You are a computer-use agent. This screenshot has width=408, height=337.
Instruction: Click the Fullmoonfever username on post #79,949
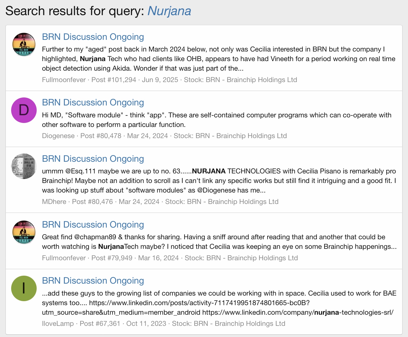[64, 258]
